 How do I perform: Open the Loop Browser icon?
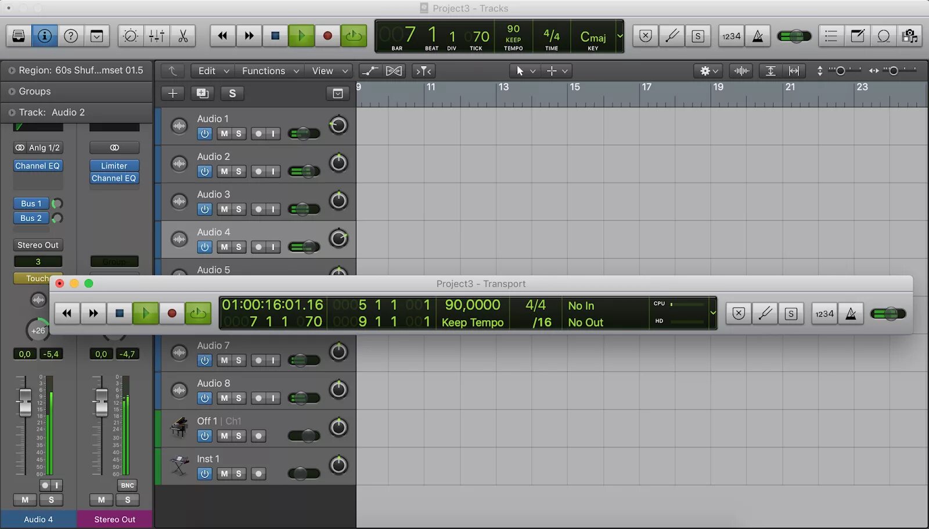[x=884, y=36]
